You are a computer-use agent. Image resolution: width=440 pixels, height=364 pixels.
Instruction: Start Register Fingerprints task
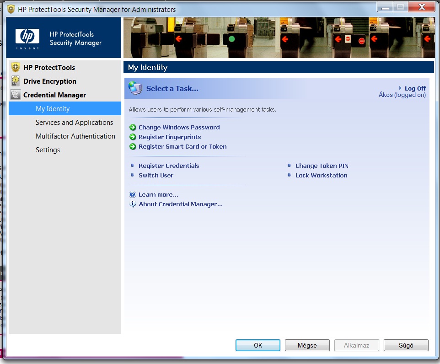(x=170, y=137)
